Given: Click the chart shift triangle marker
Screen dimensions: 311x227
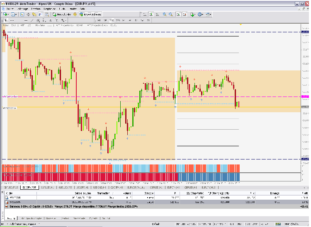Looking at the screenshot, I should [241, 26].
